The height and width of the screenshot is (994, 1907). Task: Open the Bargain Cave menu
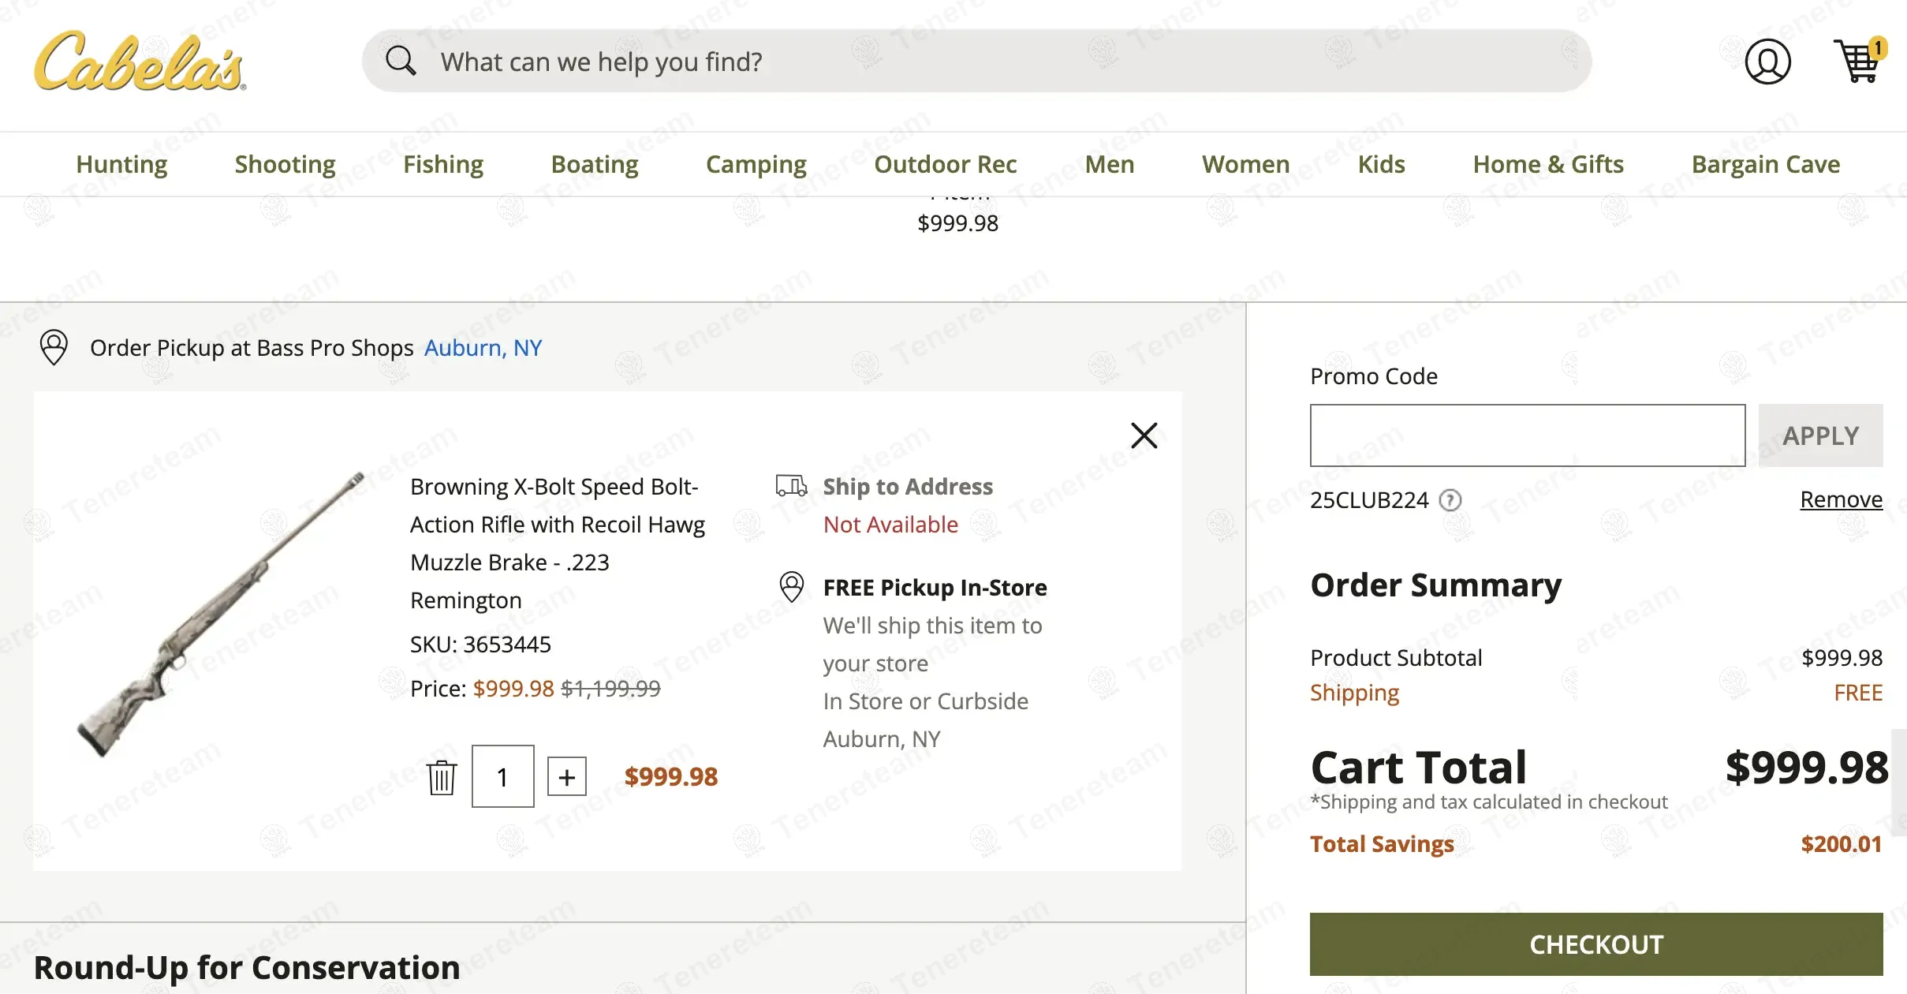(x=1765, y=164)
